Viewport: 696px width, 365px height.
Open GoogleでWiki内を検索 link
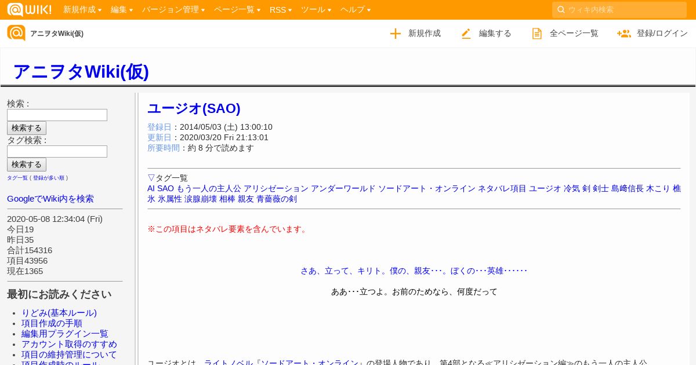[x=50, y=199]
